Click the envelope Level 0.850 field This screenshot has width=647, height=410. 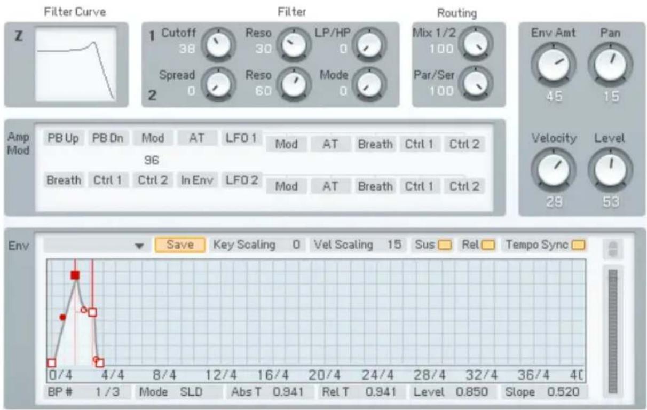452,392
